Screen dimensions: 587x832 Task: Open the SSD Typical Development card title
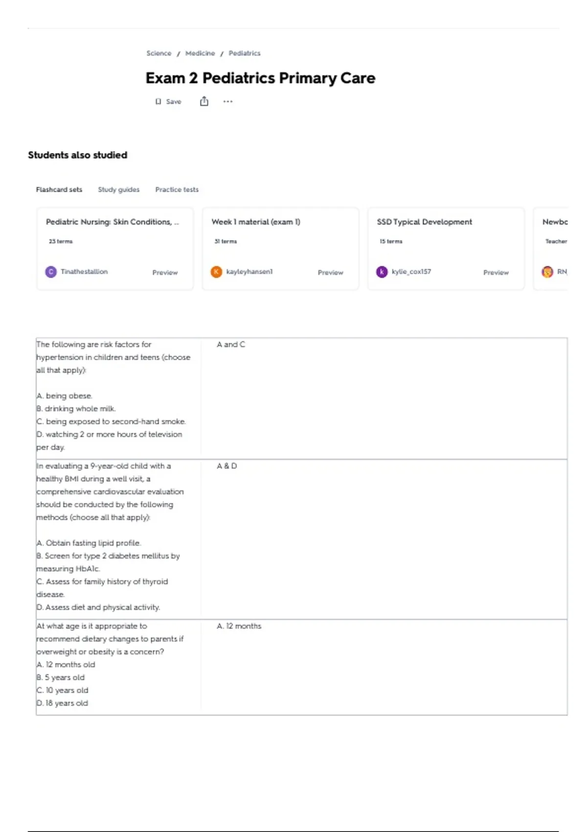click(425, 222)
